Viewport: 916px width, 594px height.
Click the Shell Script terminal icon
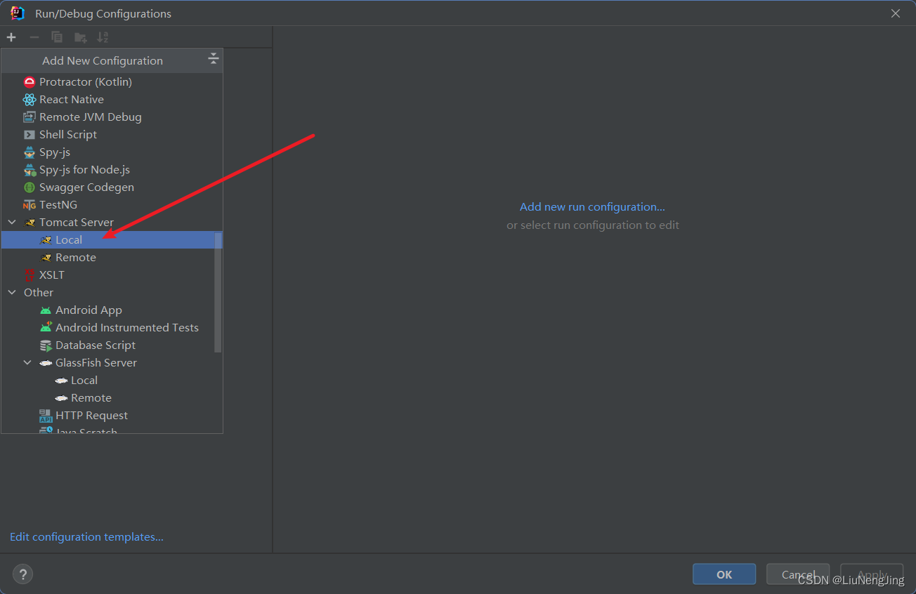[30, 135]
